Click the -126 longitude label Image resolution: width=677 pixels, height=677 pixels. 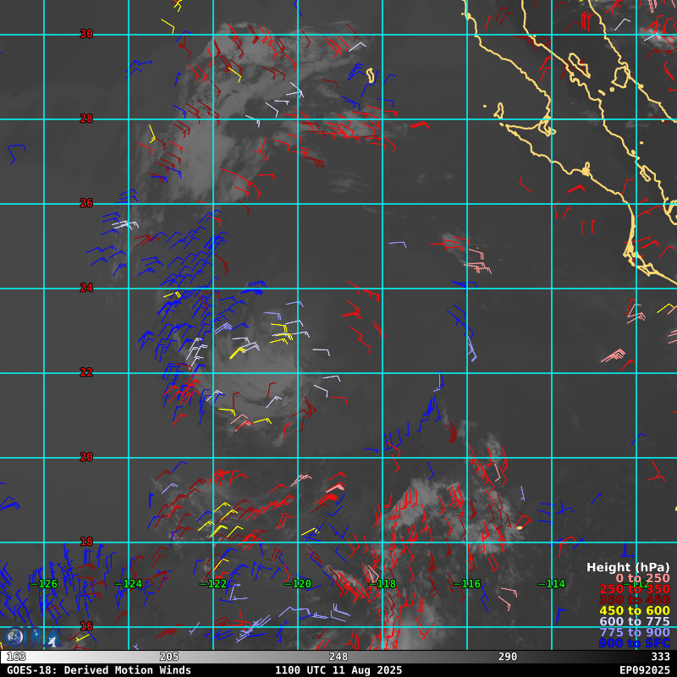(x=43, y=584)
